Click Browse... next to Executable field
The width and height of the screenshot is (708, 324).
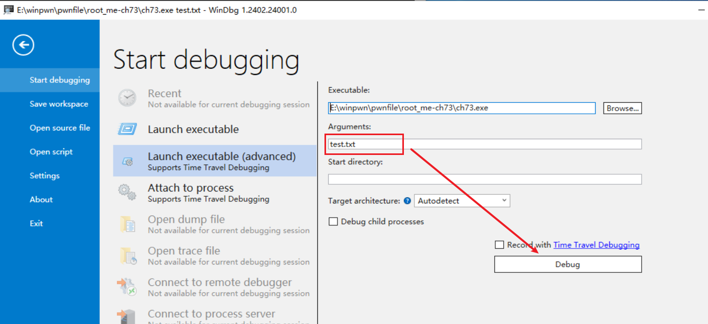pos(622,109)
